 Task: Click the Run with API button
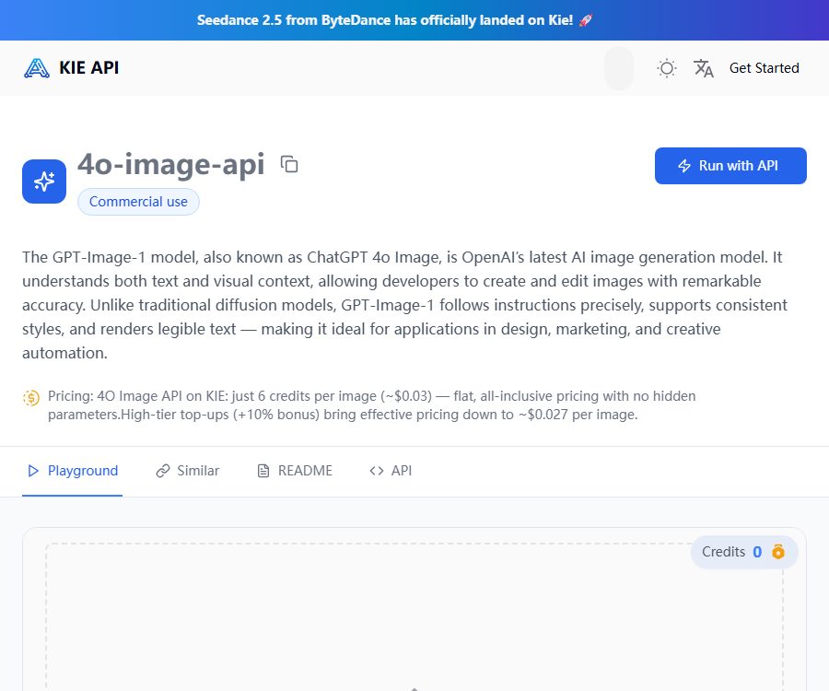(x=730, y=166)
